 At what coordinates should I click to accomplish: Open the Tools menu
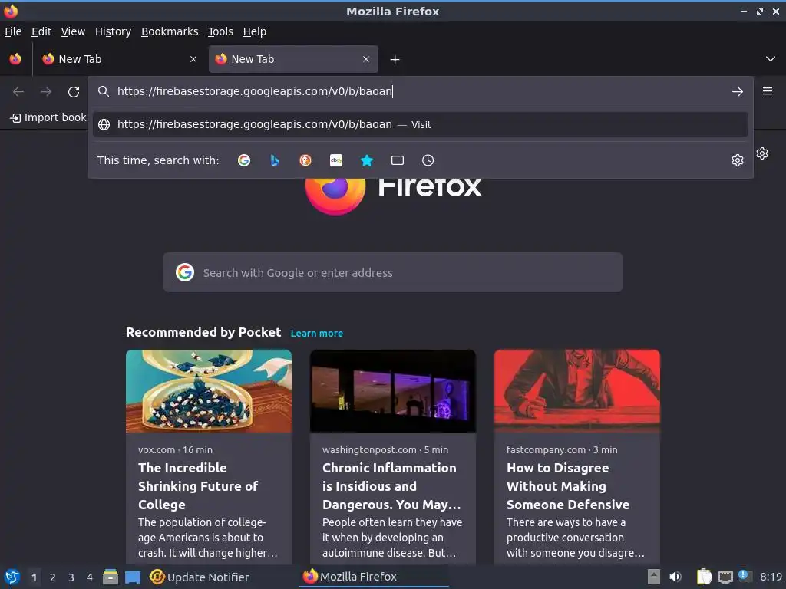coord(220,31)
